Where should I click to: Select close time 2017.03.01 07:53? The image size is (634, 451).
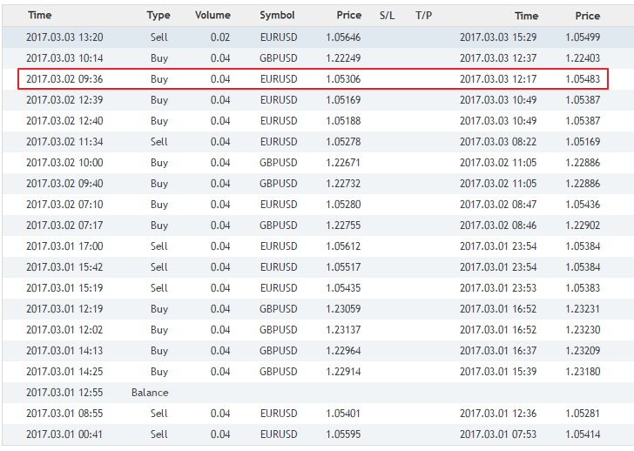(498, 434)
